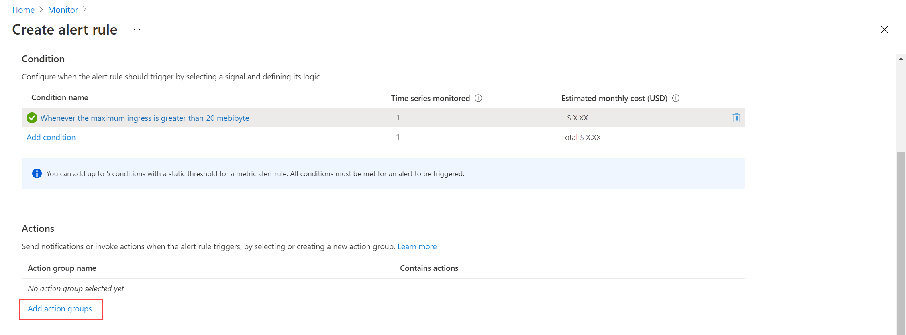This screenshot has width=906, height=335.
Task: Click Add action groups
Action: [60, 309]
